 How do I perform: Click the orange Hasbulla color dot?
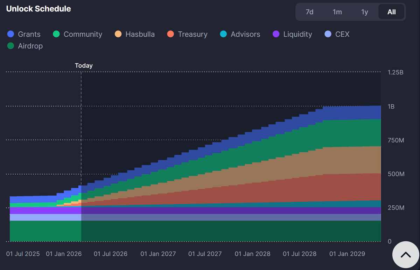118,34
